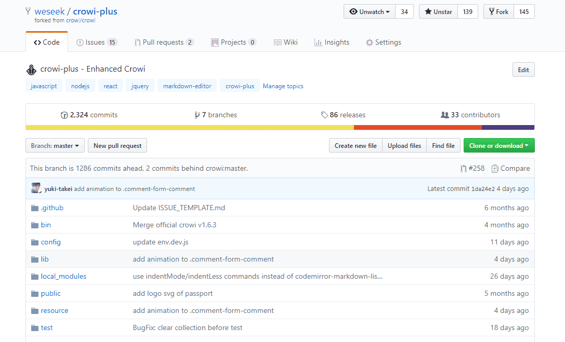Open the Unwatch notifications dropdown
Viewport: 565px width, 342px height.
coord(370,12)
